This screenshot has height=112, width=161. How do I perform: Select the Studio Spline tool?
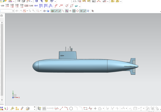pos(90,109)
